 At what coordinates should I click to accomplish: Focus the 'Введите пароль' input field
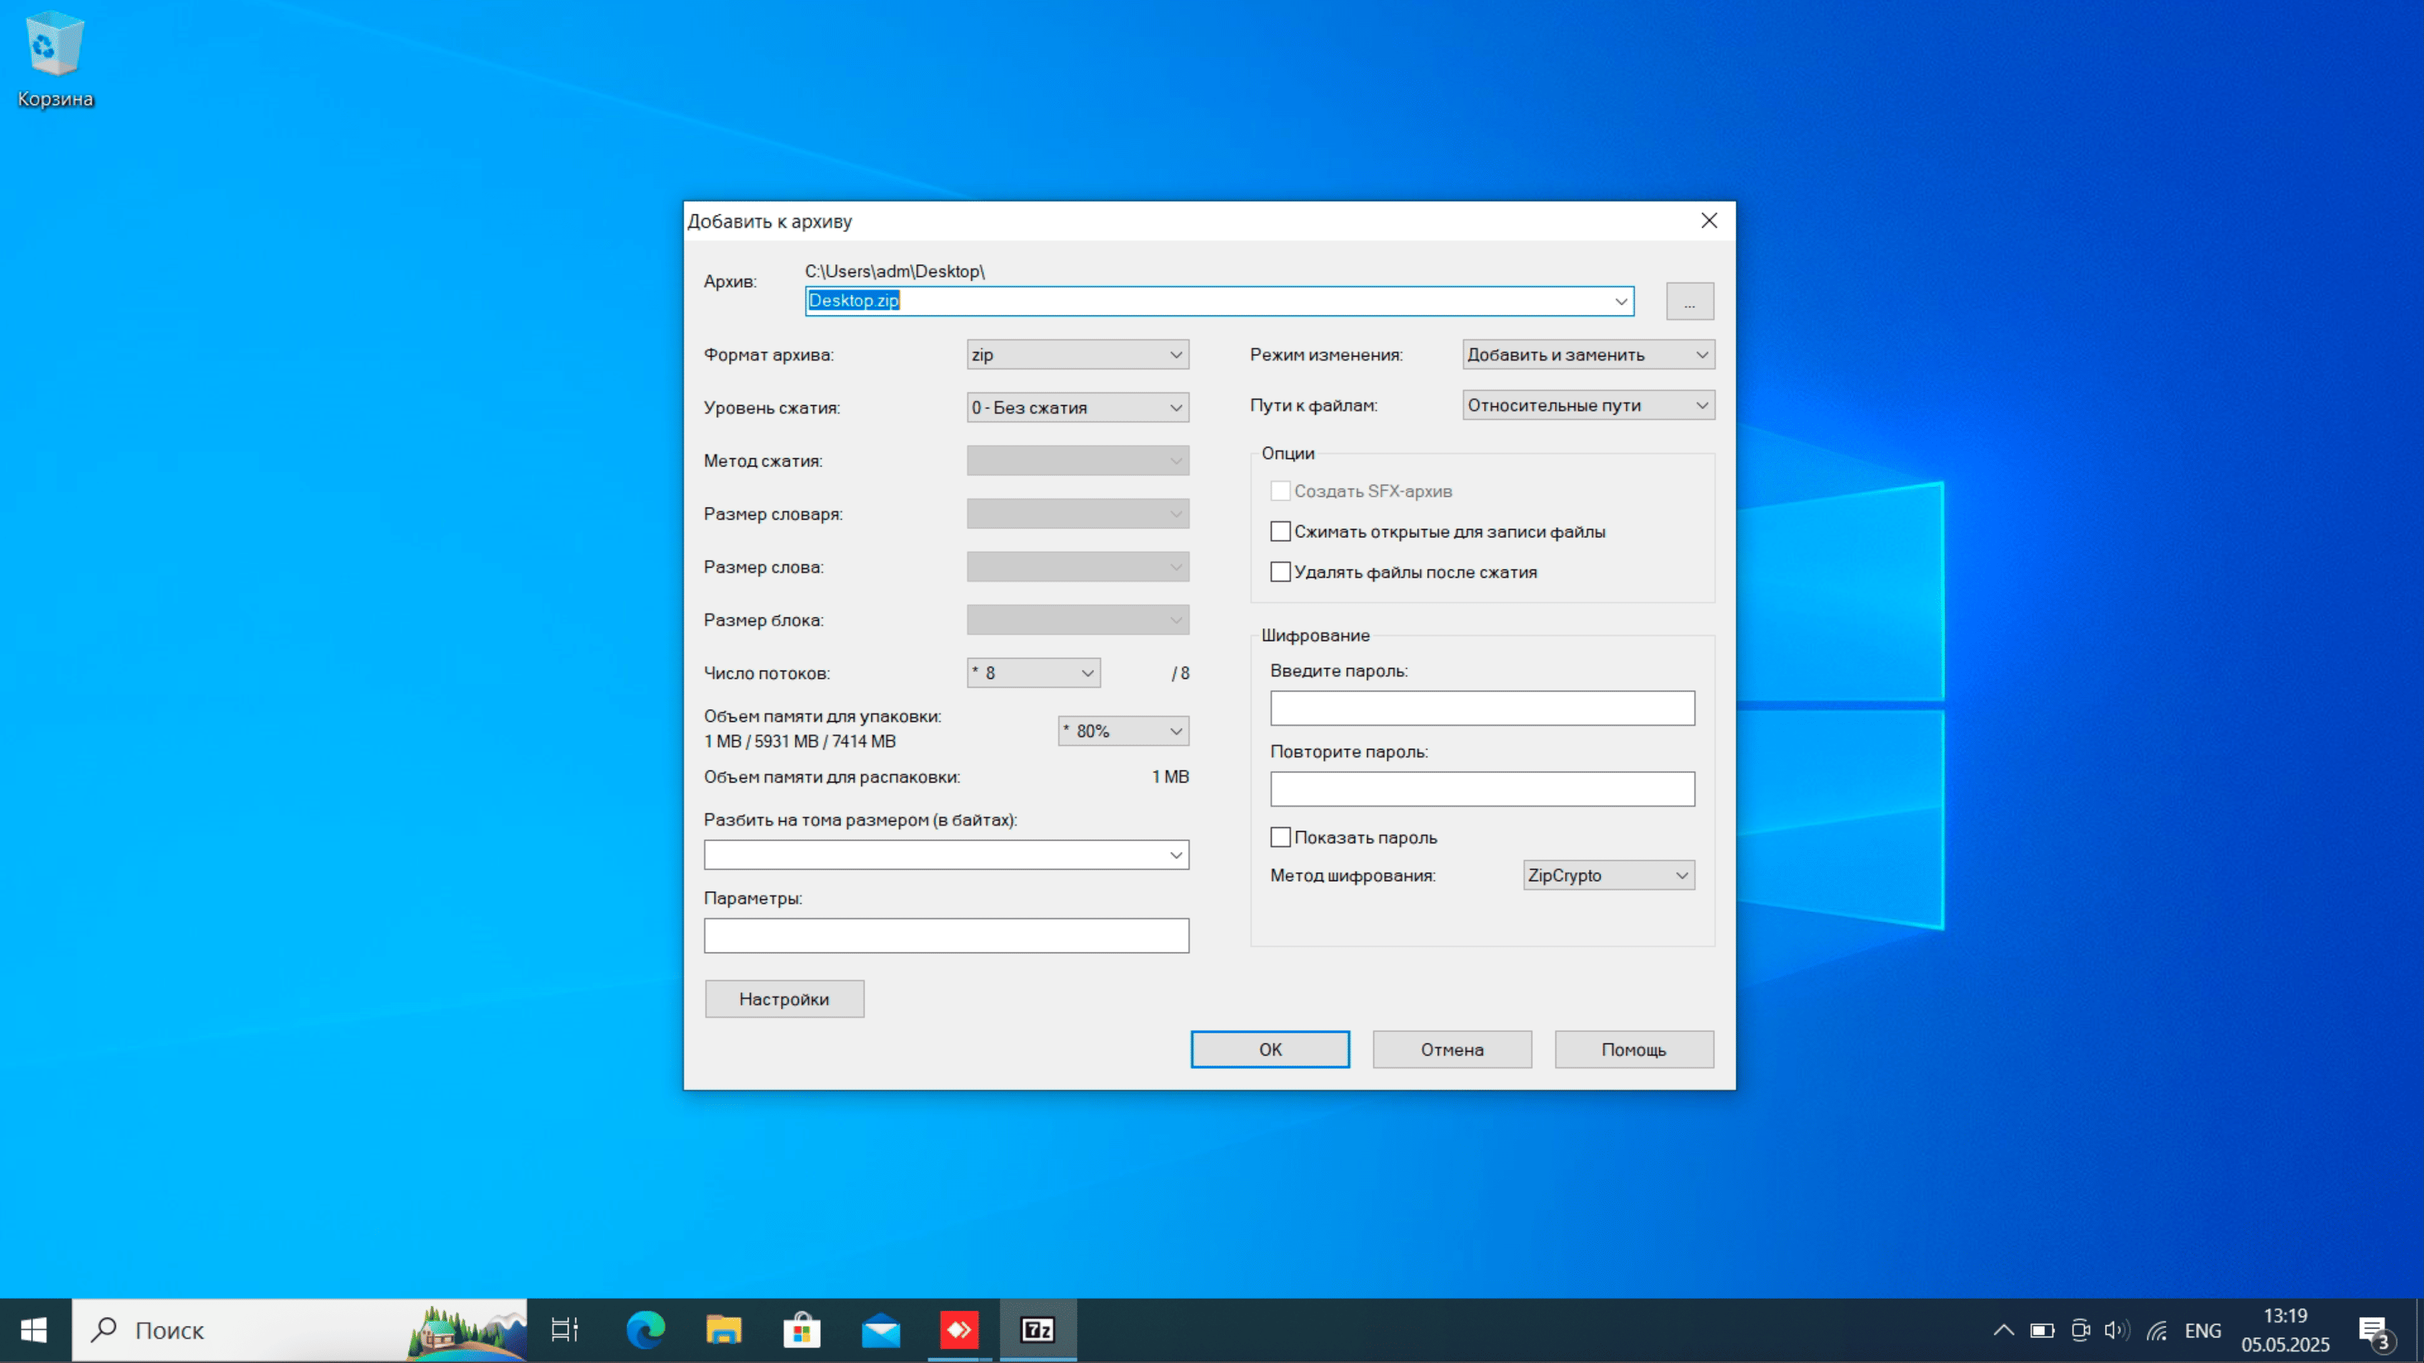pyautogui.click(x=1482, y=708)
